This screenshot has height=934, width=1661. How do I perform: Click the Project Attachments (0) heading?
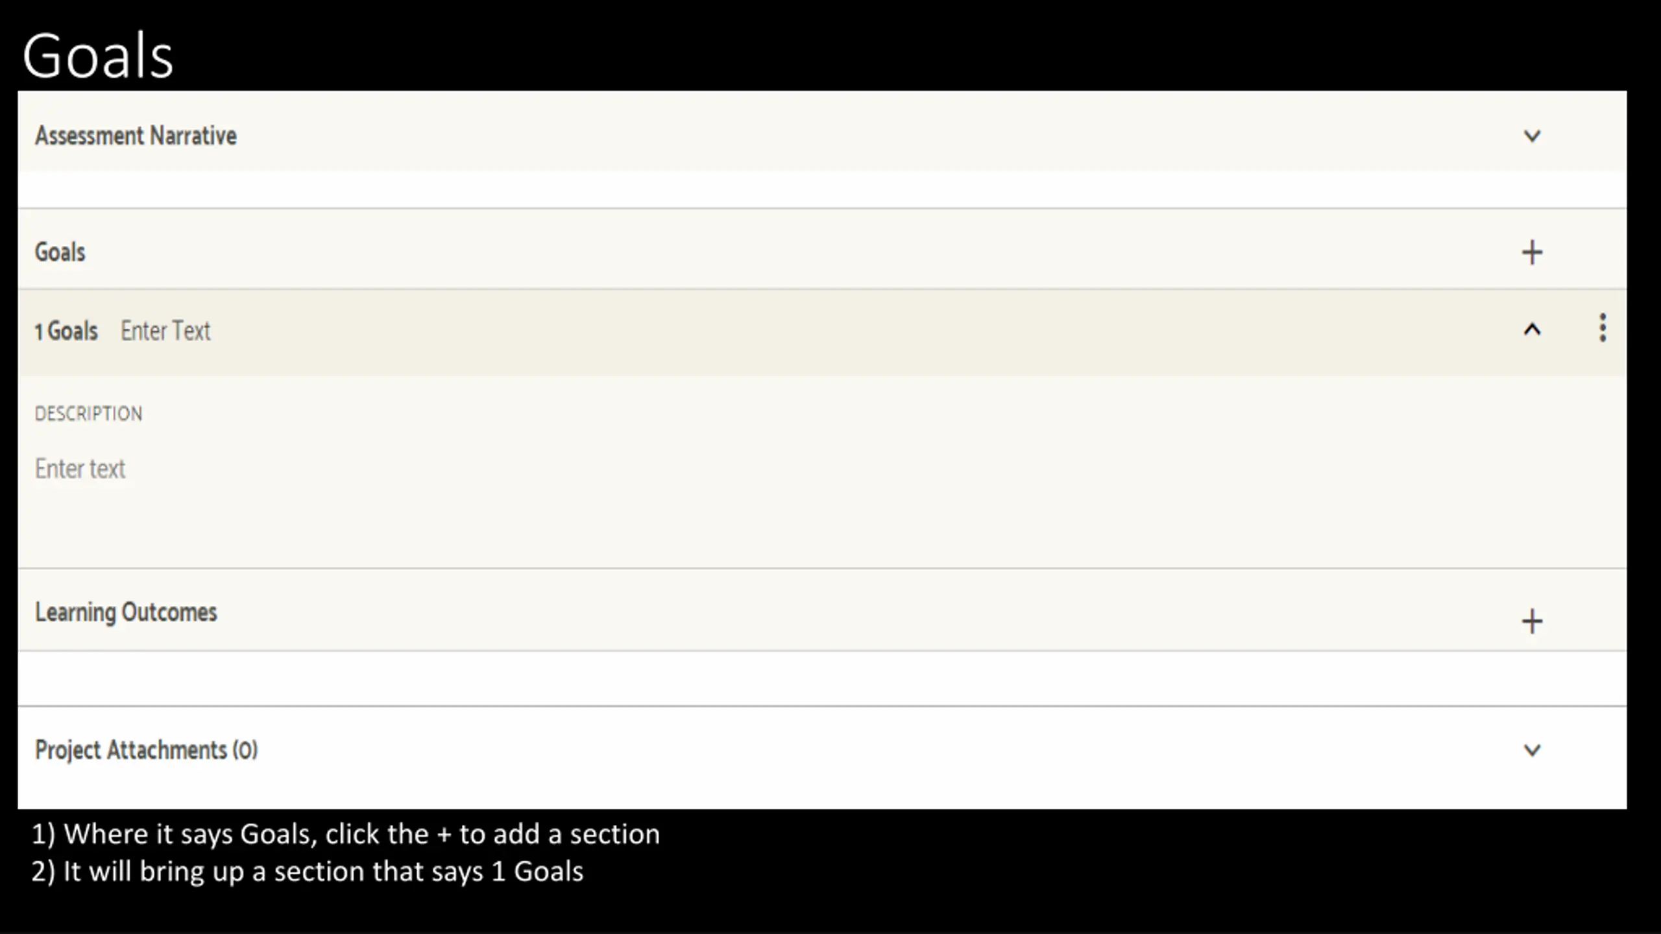pos(146,750)
